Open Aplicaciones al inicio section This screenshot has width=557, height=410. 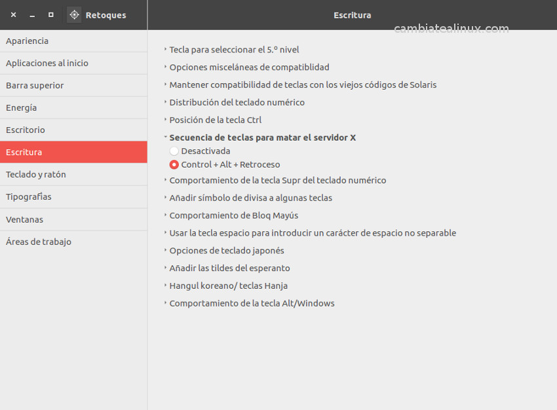click(73, 63)
